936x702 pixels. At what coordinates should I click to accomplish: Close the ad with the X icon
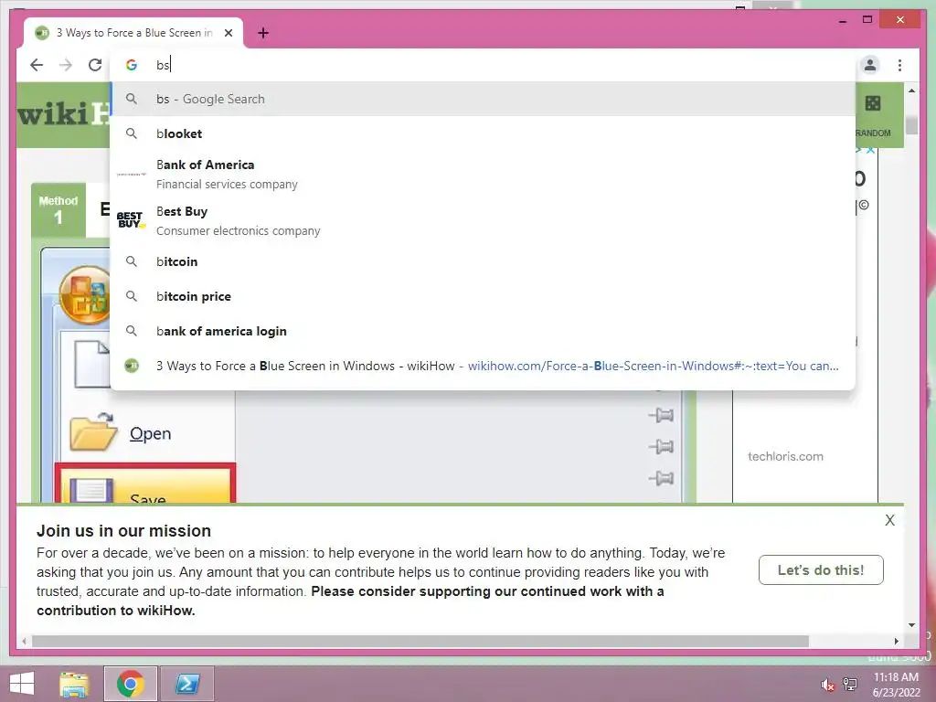(x=870, y=150)
